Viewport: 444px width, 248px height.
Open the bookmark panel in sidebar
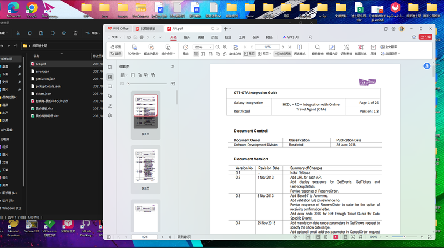[x=110, y=67]
